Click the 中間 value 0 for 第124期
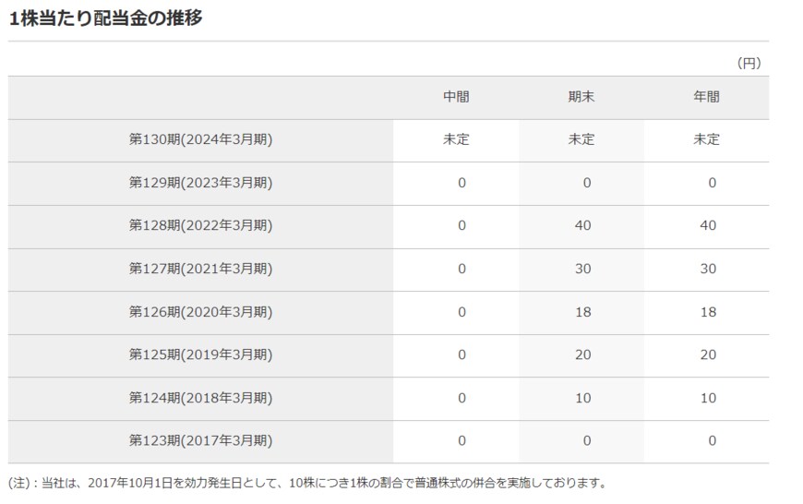The height and width of the screenshot is (504, 803). (461, 398)
